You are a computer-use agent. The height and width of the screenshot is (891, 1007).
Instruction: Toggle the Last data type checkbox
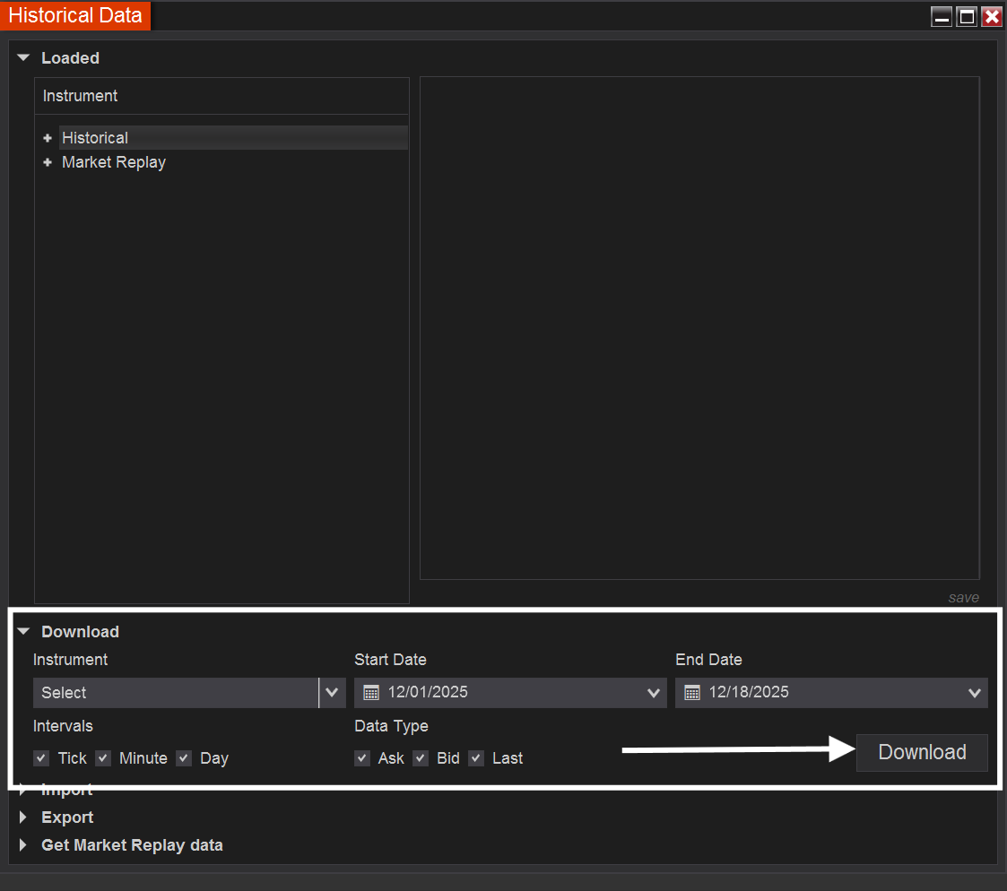476,758
